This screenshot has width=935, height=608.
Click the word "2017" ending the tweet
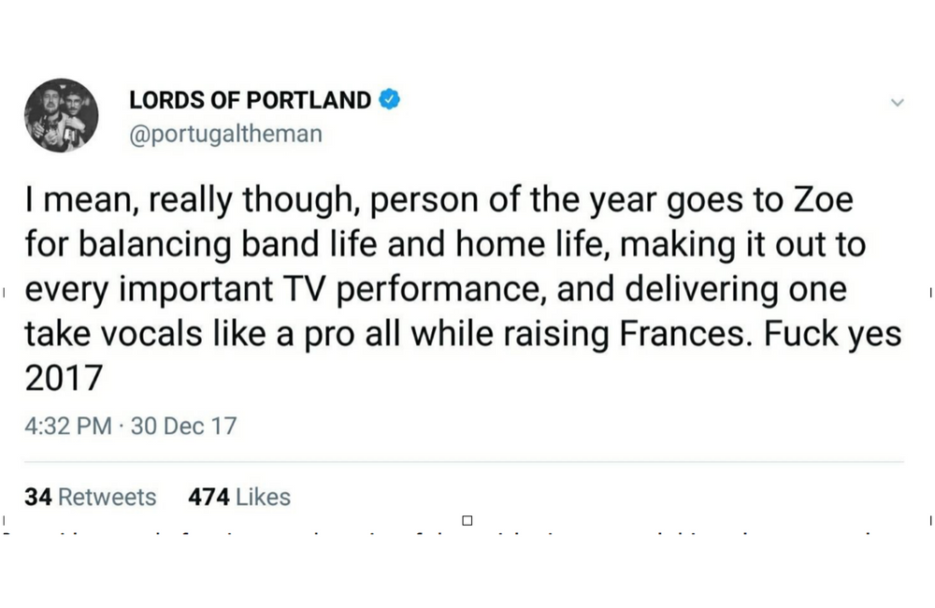[x=64, y=378]
